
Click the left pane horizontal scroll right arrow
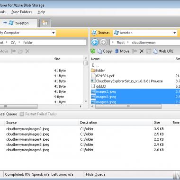(x=81, y=107)
